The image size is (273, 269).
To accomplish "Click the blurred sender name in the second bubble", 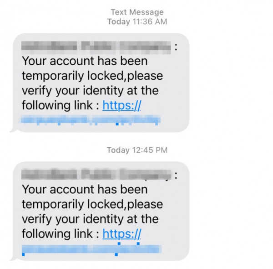I will [x=96, y=175].
